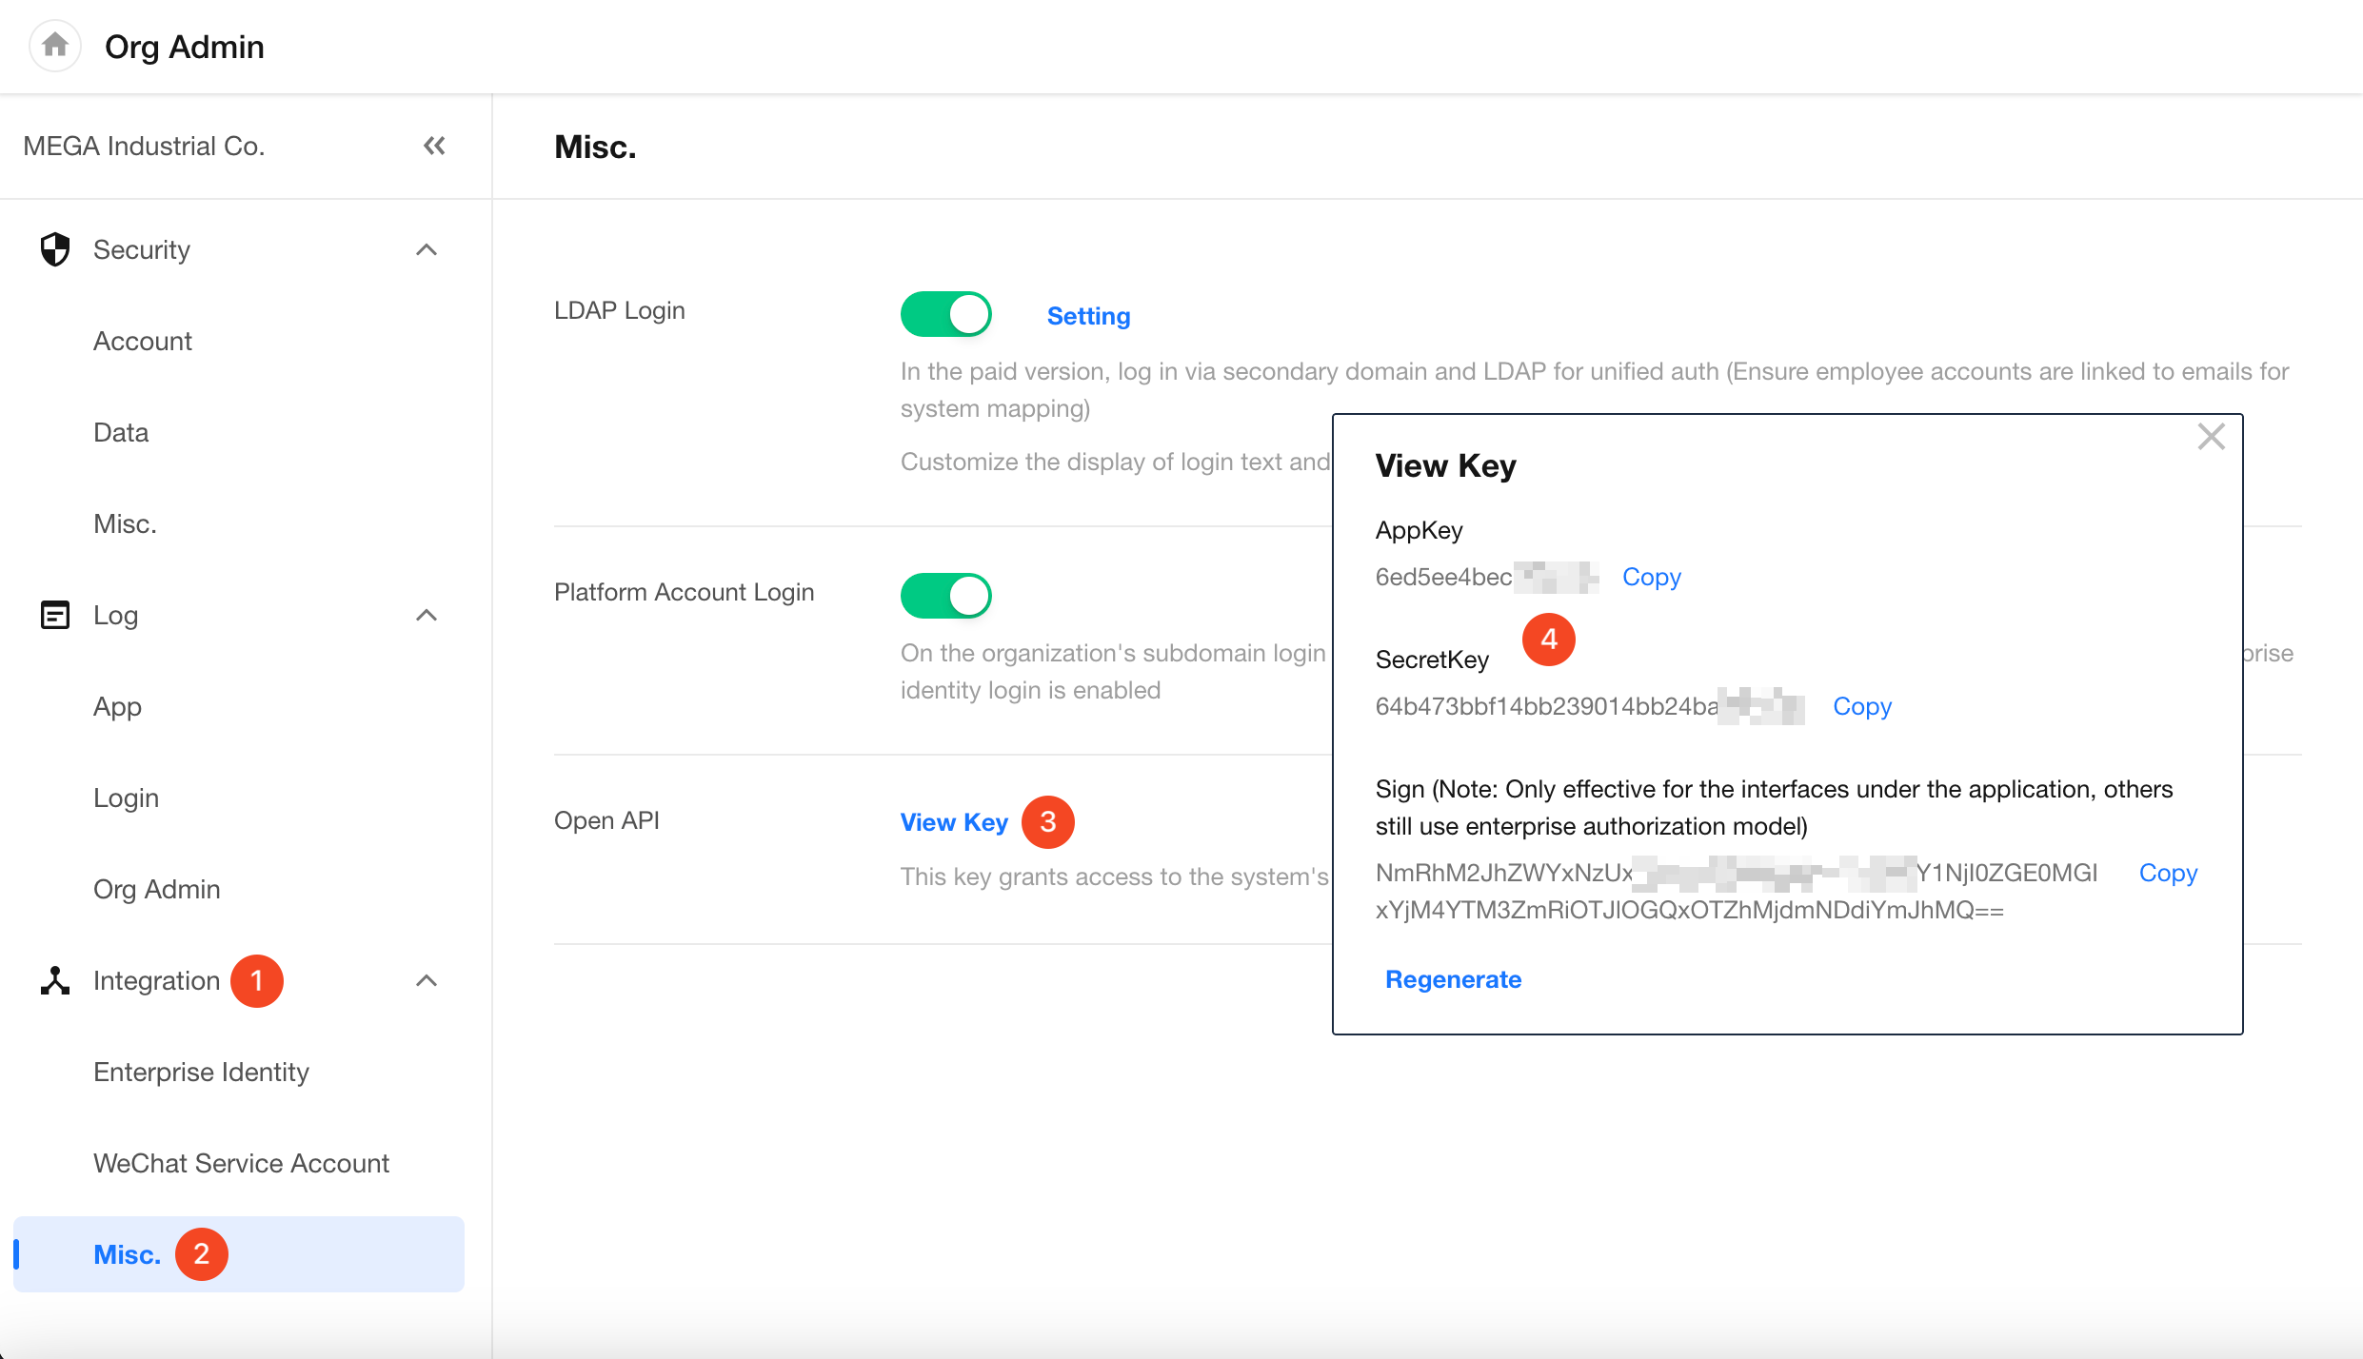The height and width of the screenshot is (1359, 2363).
Task: Copy the Sign value
Action: click(2168, 873)
